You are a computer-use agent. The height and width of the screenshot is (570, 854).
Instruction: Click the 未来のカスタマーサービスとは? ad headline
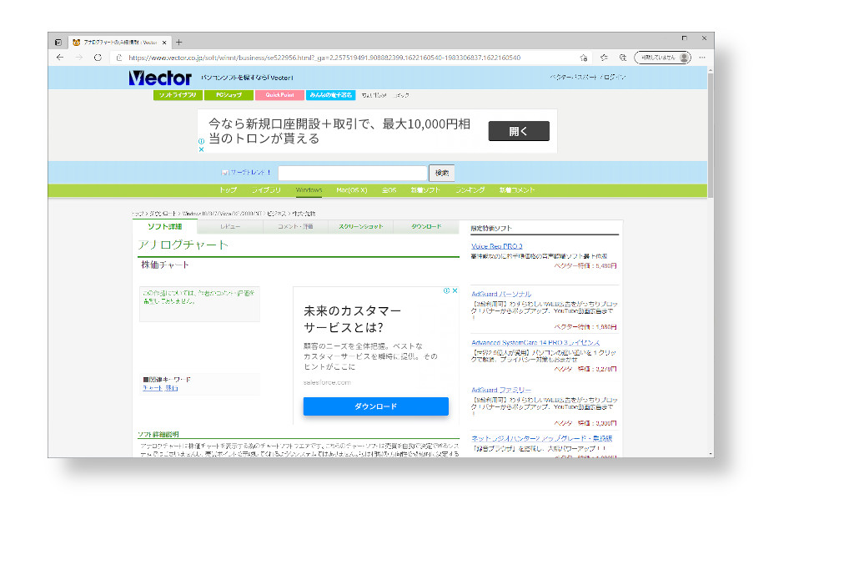[352, 320]
